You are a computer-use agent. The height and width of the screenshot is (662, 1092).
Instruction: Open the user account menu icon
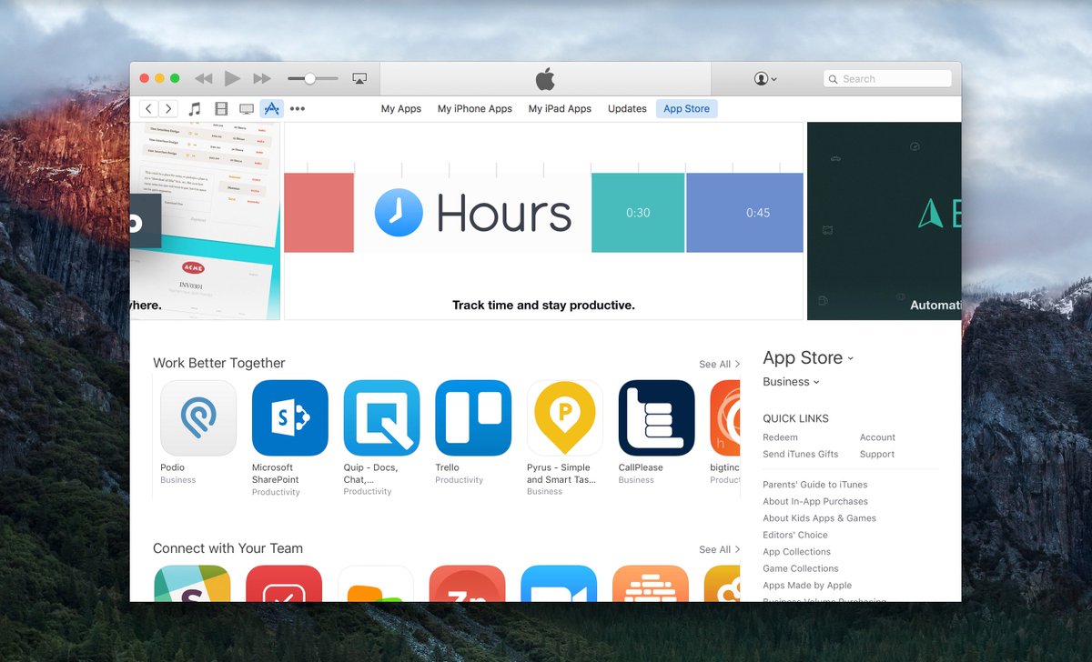pos(765,79)
